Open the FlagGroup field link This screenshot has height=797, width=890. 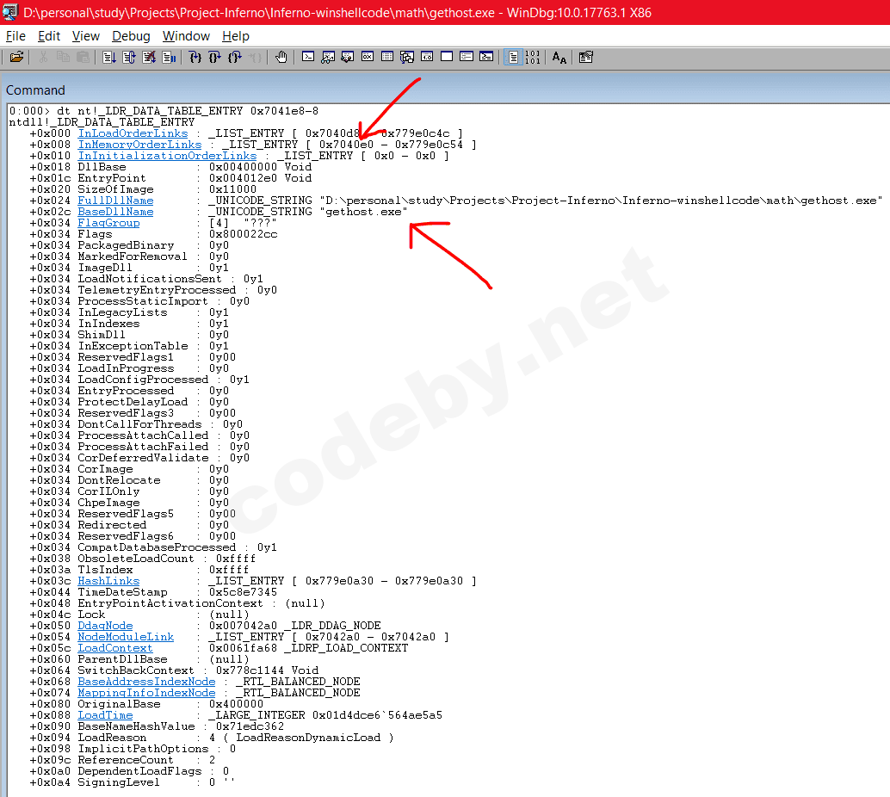pyautogui.click(x=108, y=223)
